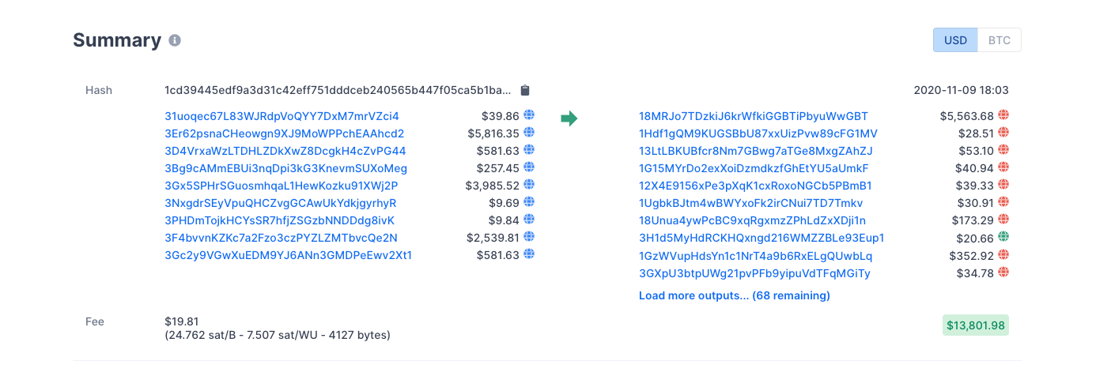Open output address 18Unua4ywPcBC9xqRgxmzZPhLdZxXDji1n

point(753,220)
